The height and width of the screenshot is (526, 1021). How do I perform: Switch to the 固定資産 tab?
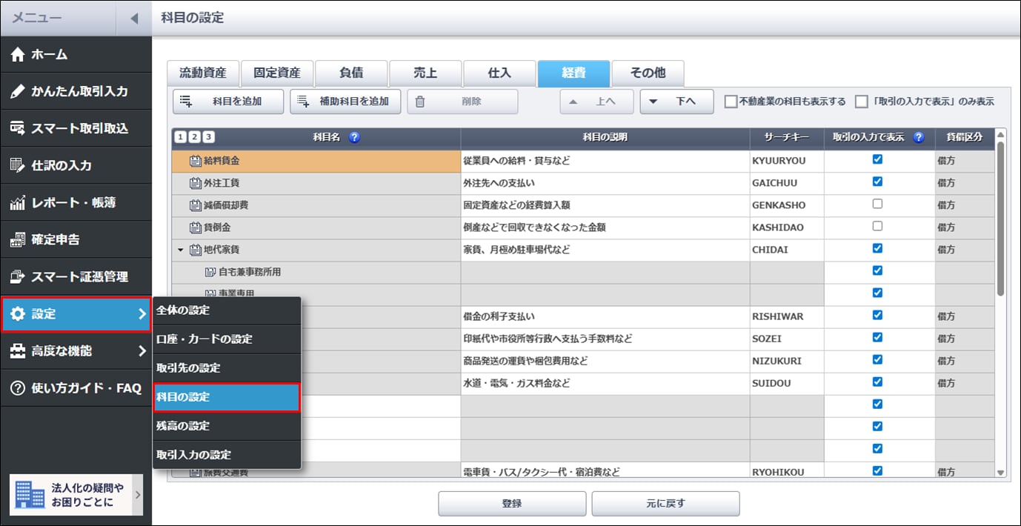point(277,73)
